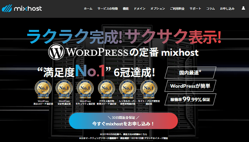Open the ドメイン menu item
The image size is (249, 142).
[140, 9]
